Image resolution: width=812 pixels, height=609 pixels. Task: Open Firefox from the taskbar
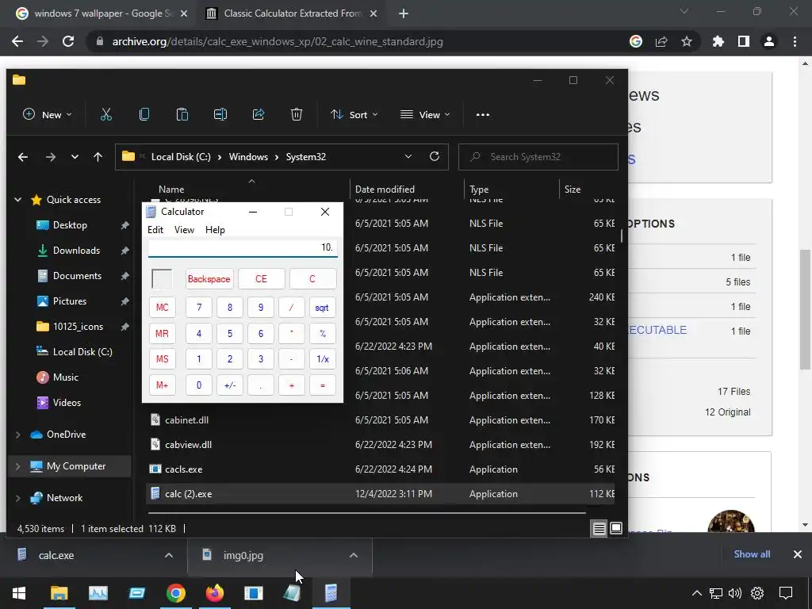[x=214, y=593]
